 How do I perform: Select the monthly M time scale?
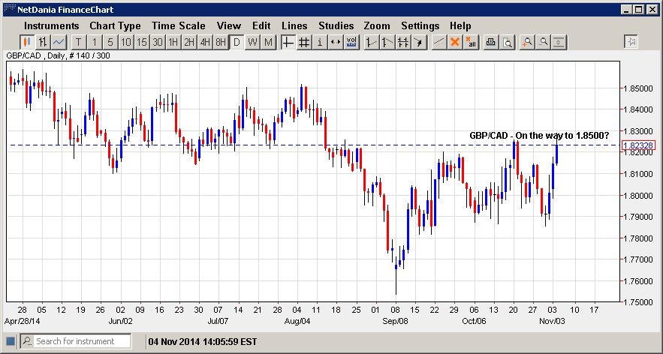(268, 42)
